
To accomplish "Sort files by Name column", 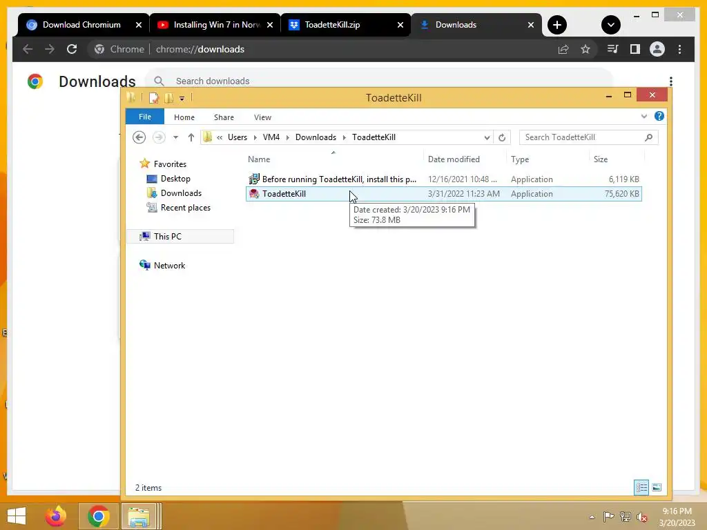I will (259, 159).
